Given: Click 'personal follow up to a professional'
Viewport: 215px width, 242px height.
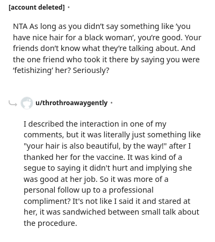Looking at the screenshot, I should pos(89,190).
